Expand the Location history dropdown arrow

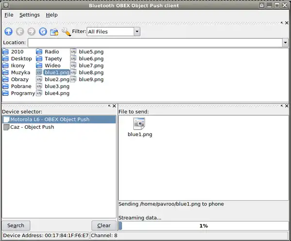285,43
